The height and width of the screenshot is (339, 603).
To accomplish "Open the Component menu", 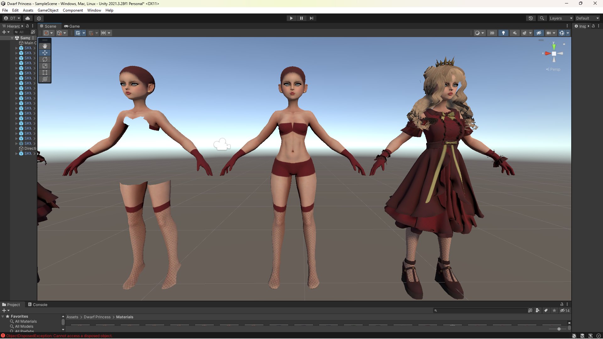I will [x=73, y=10].
